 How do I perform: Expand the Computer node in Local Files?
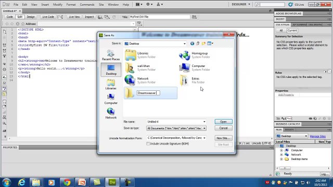[x=281, y=150]
